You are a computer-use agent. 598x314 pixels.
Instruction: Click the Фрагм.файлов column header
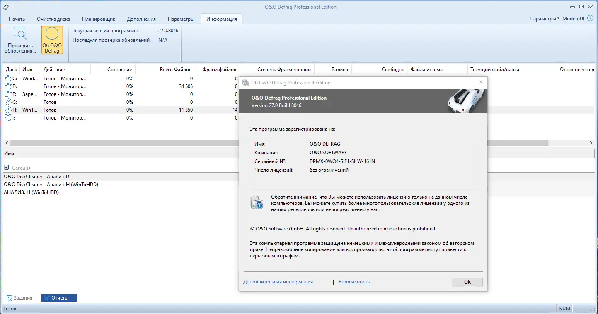(217, 70)
